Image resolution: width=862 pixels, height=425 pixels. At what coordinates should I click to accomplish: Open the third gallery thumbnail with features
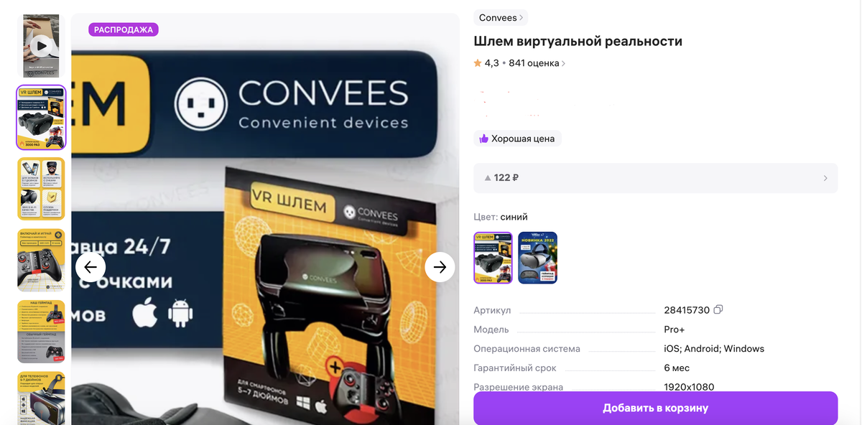point(42,189)
